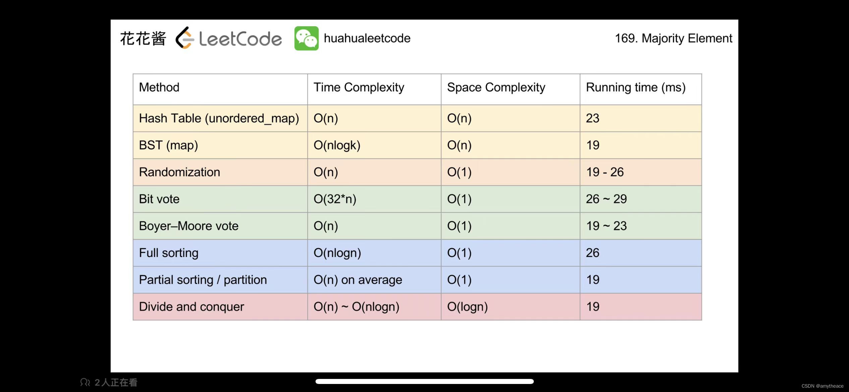This screenshot has height=392, width=849.
Task: Click the Running time (ms) header
Action: pyautogui.click(x=635, y=87)
